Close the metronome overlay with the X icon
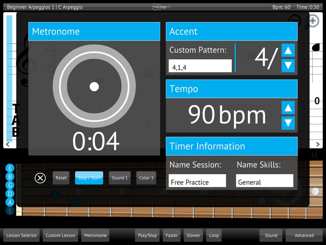Image resolution: width=326 pixels, height=245 pixels. point(40,178)
